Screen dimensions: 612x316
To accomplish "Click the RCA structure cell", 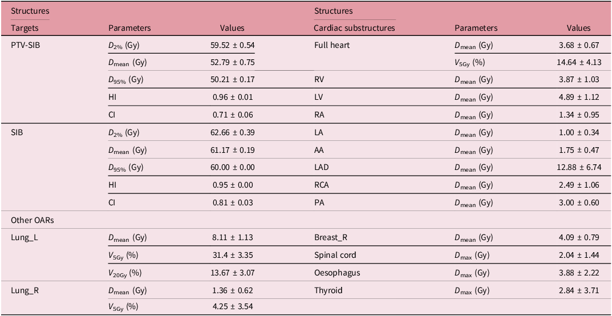I will pos(322,185).
